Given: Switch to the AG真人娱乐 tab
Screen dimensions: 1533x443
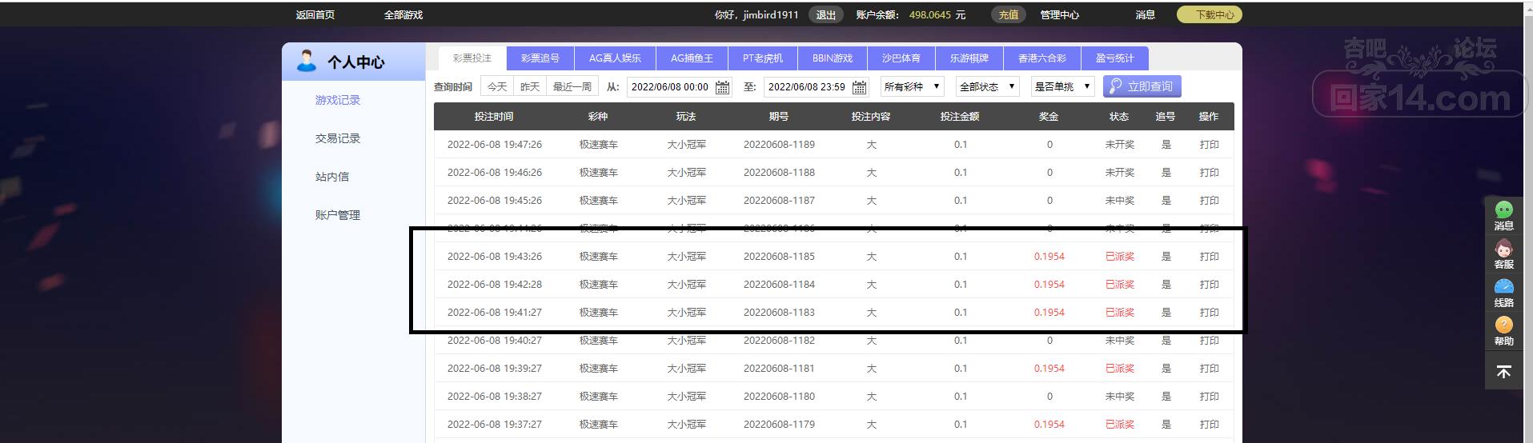Looking at the screenshot, I should pos(615,58).
